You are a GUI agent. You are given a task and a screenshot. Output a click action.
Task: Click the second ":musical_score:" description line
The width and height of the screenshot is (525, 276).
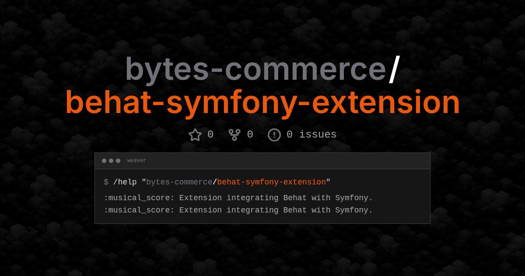238,210
